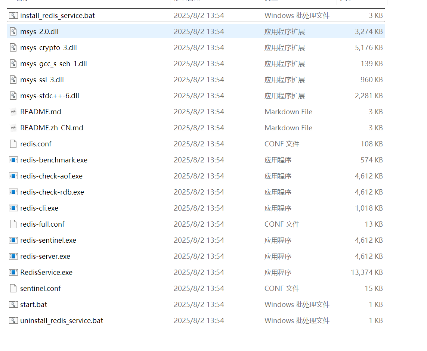Select the redis.conf configuration file
This screenshot has height=351, width=427.
[36, 144]
